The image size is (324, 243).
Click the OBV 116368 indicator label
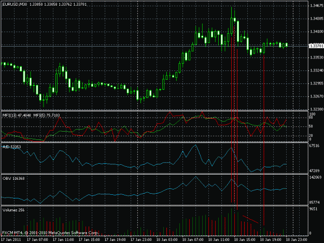click(x=13, y=178)
